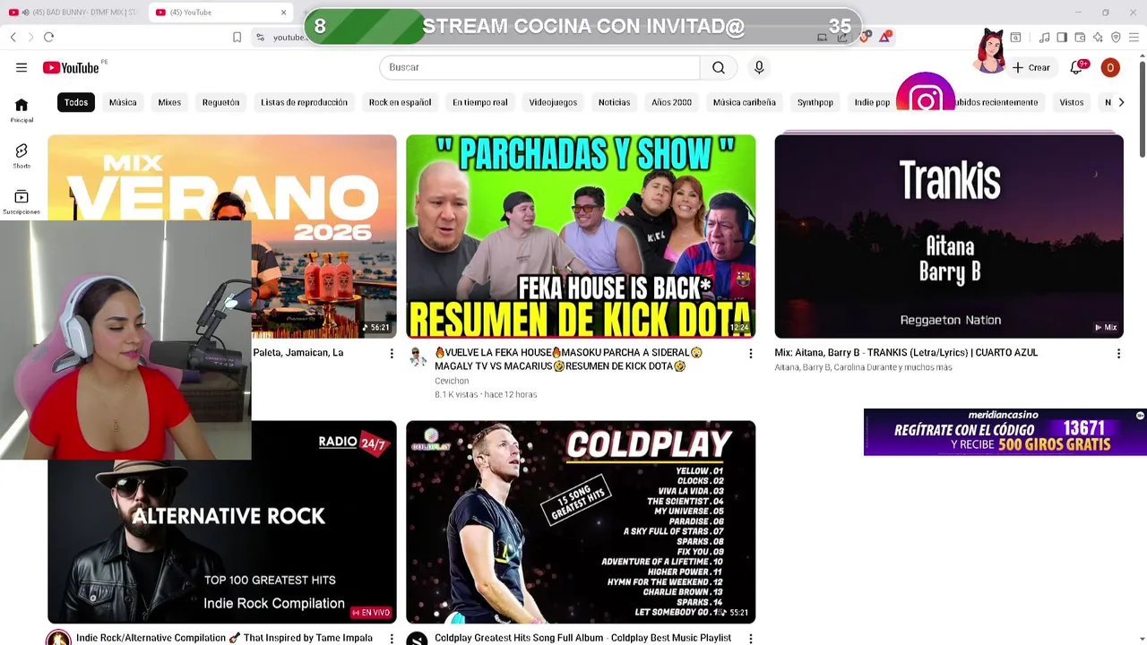Show more category chips with the right chevron
Screen dimensions: 1147x645
click(x=1121, y=102)
